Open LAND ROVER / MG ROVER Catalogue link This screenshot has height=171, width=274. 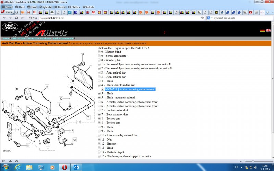pos(32,38)
